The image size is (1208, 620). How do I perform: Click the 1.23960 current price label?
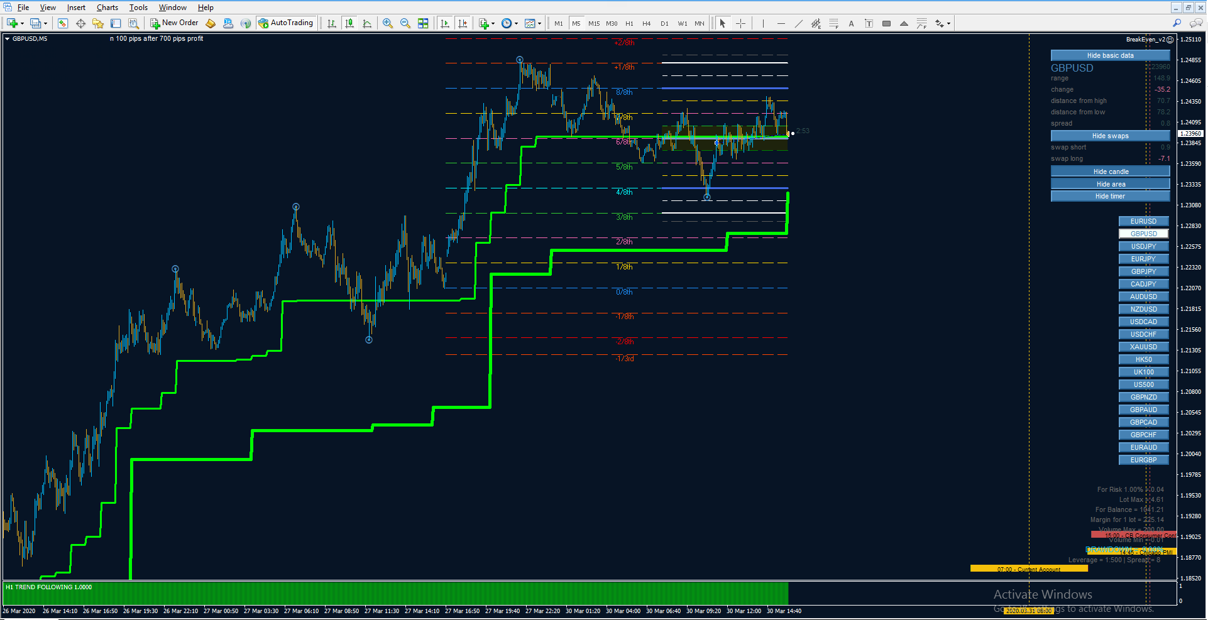click(x=1190, y=133)
